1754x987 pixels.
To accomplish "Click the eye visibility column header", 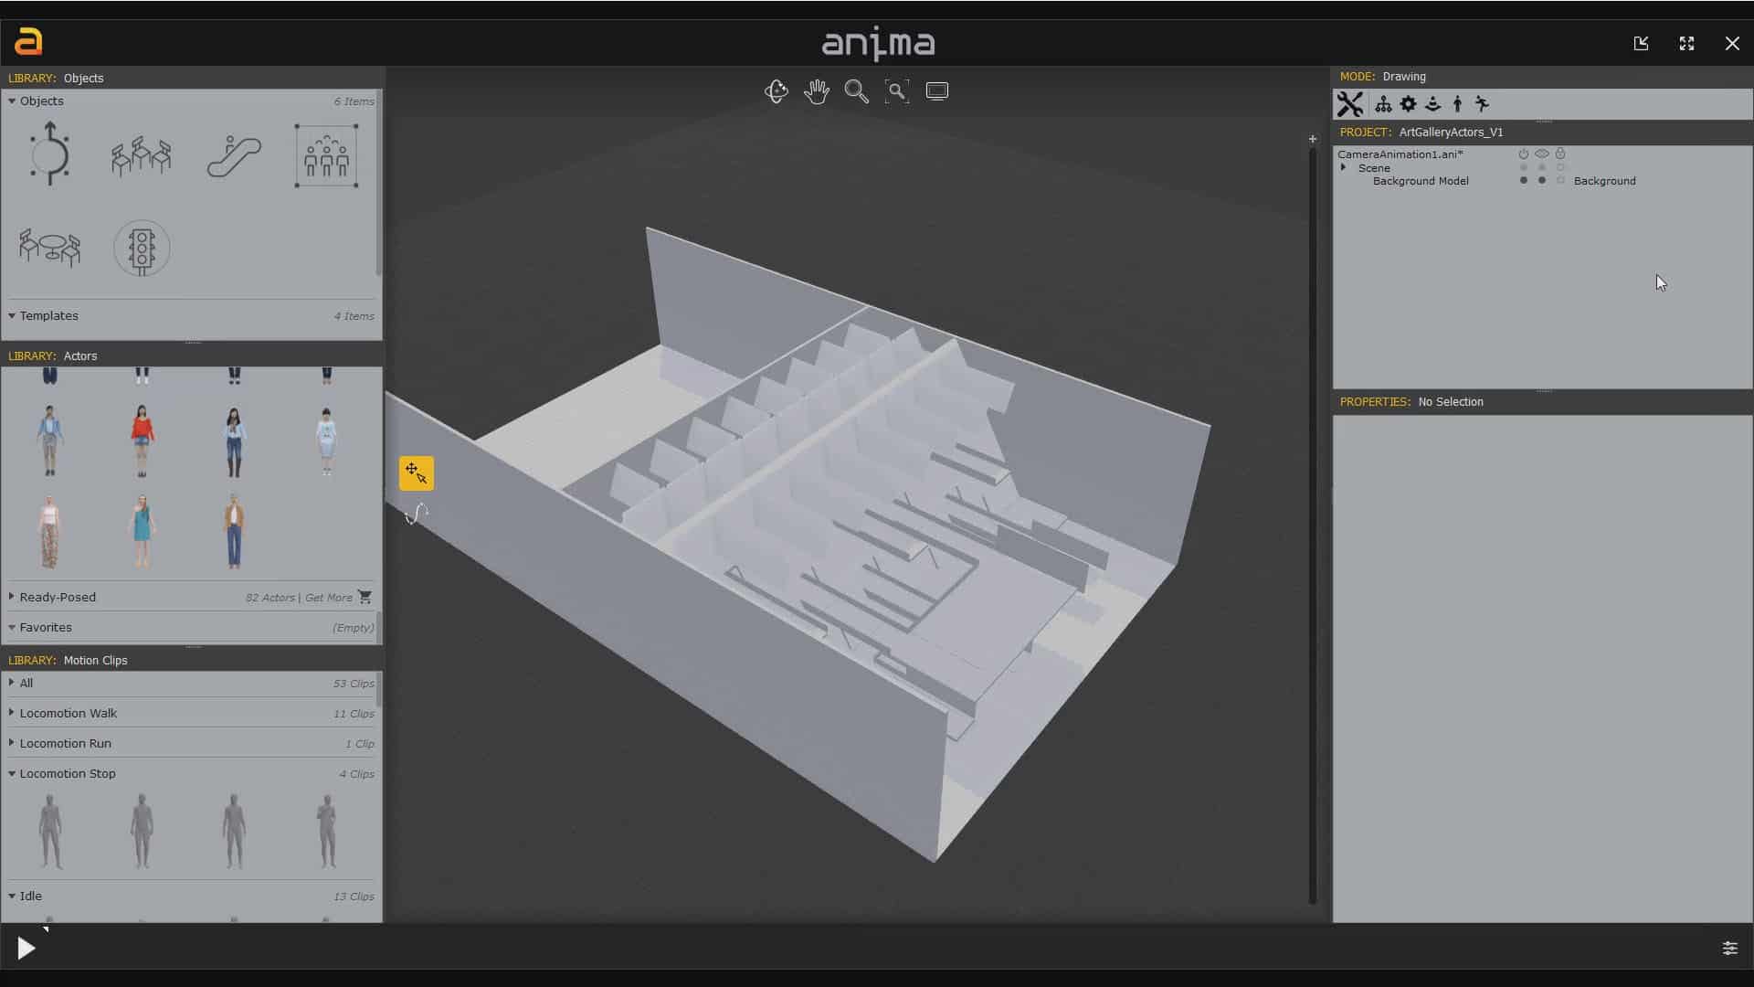I will click(x=1541, y=154).
